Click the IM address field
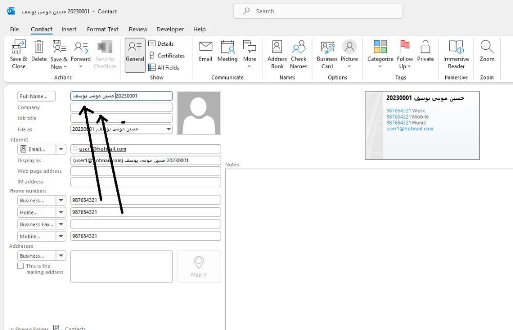Viewport: 513px width, 330px height. tap(146, 181)
